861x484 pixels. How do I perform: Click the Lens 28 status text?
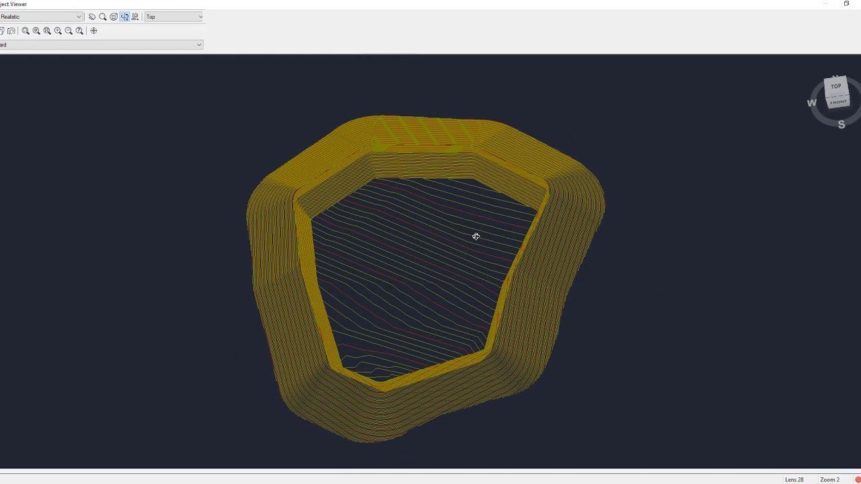pyautogui.click(x=794, y=479)
